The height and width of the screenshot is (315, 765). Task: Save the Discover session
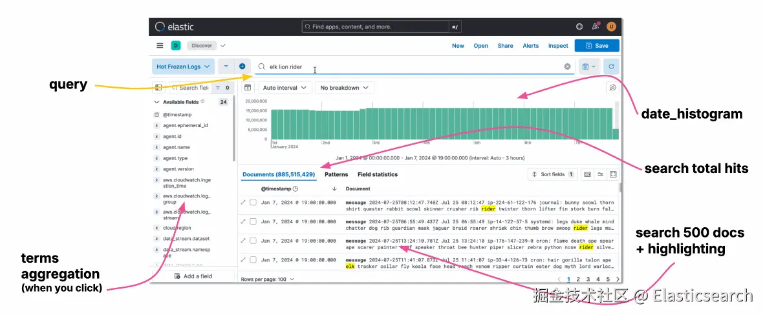click(x=597, y=46)
